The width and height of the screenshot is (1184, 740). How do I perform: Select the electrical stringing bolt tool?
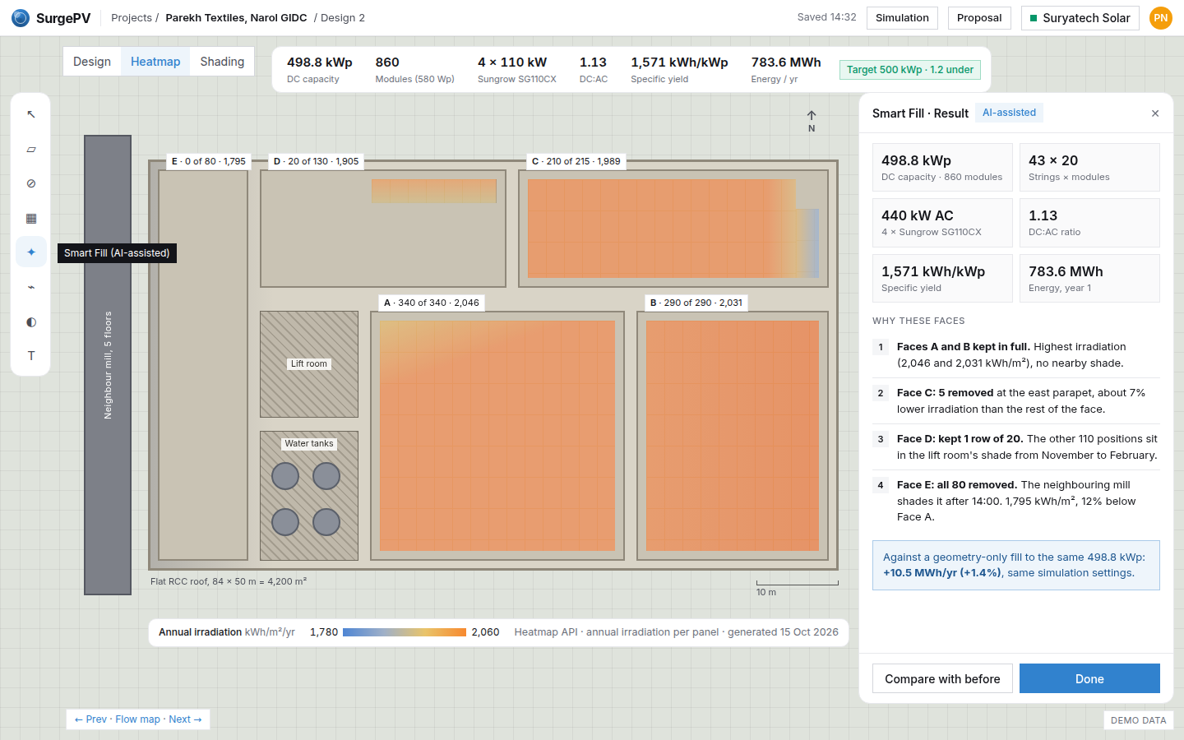pyautogui.click(x=31, y=287)
